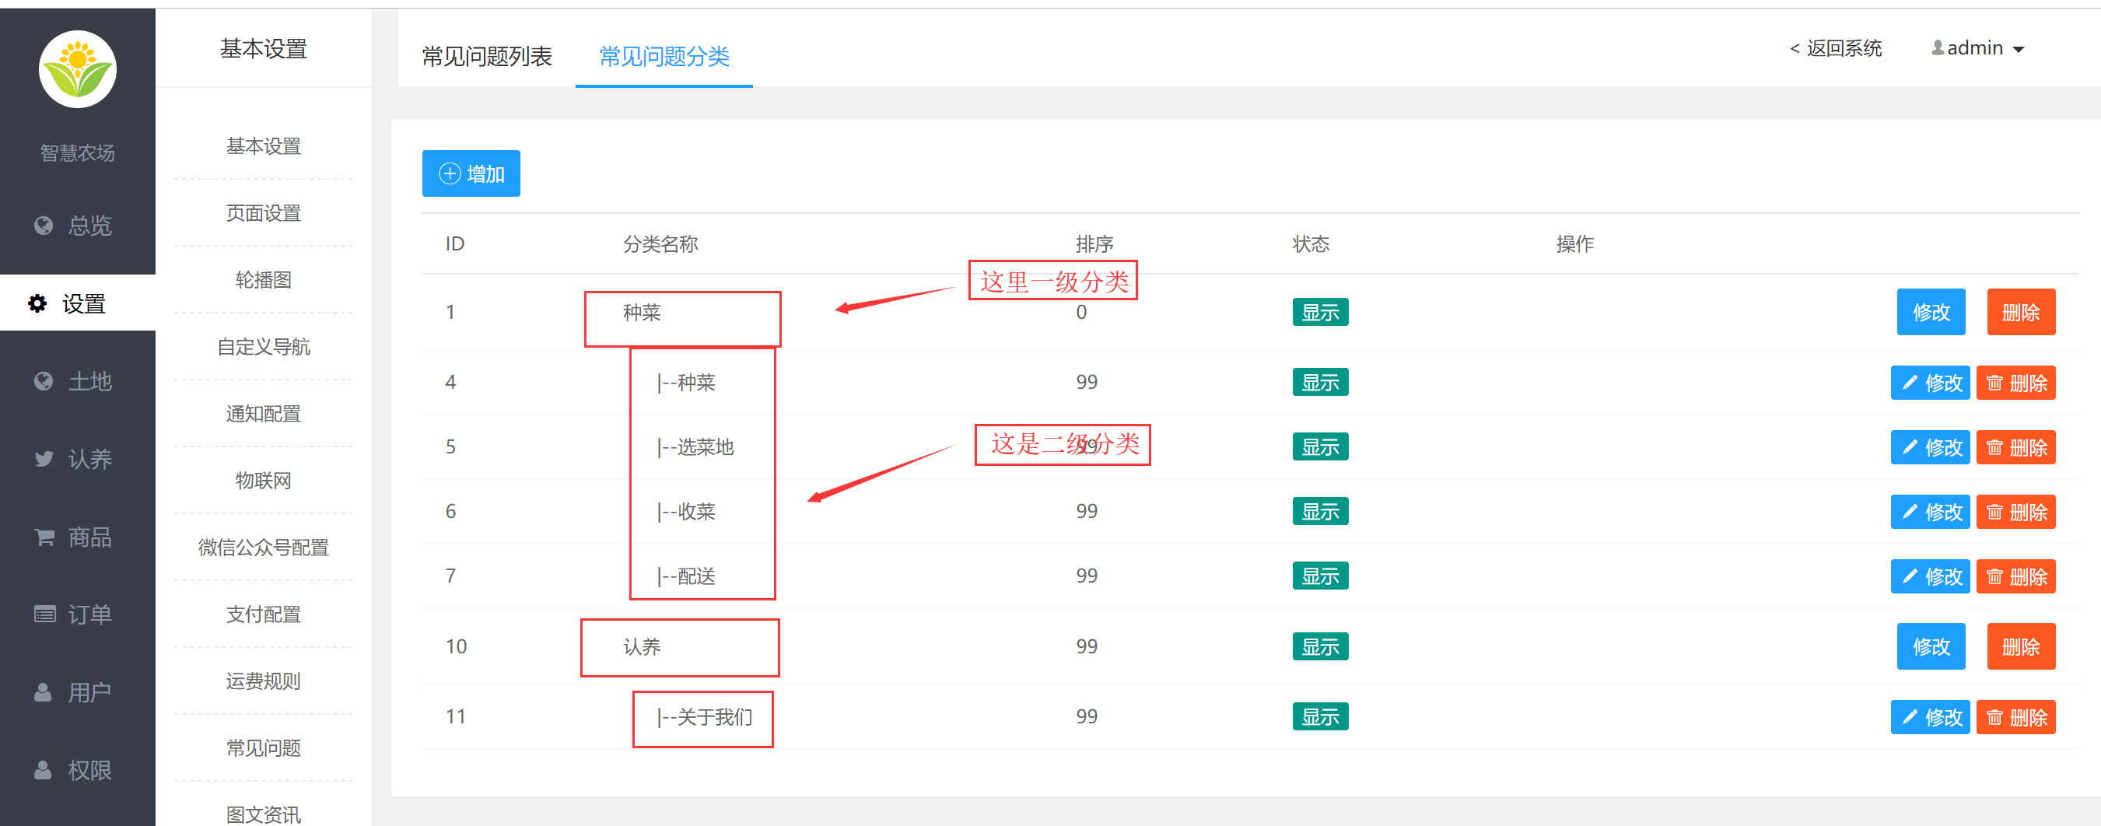Select the 设置 gear sidebar item
This screenshot has width=2101, height=826.
tap(78, 303)
